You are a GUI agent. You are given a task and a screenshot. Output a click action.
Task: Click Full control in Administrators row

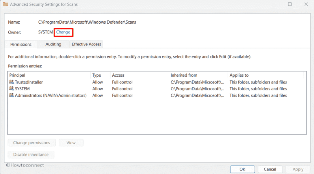(x=122, y=96)
